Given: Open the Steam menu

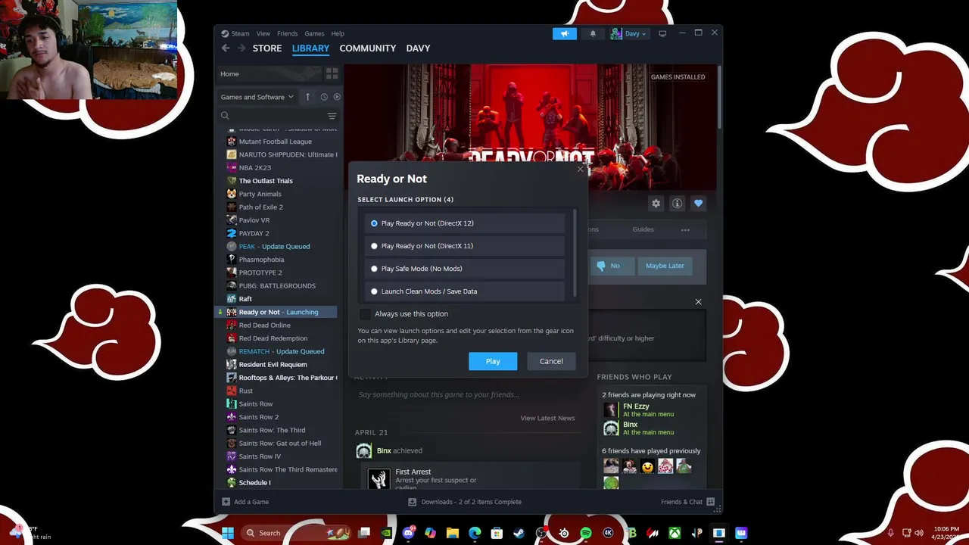Looking at the screenshot, I should click(x=240, y=33).
